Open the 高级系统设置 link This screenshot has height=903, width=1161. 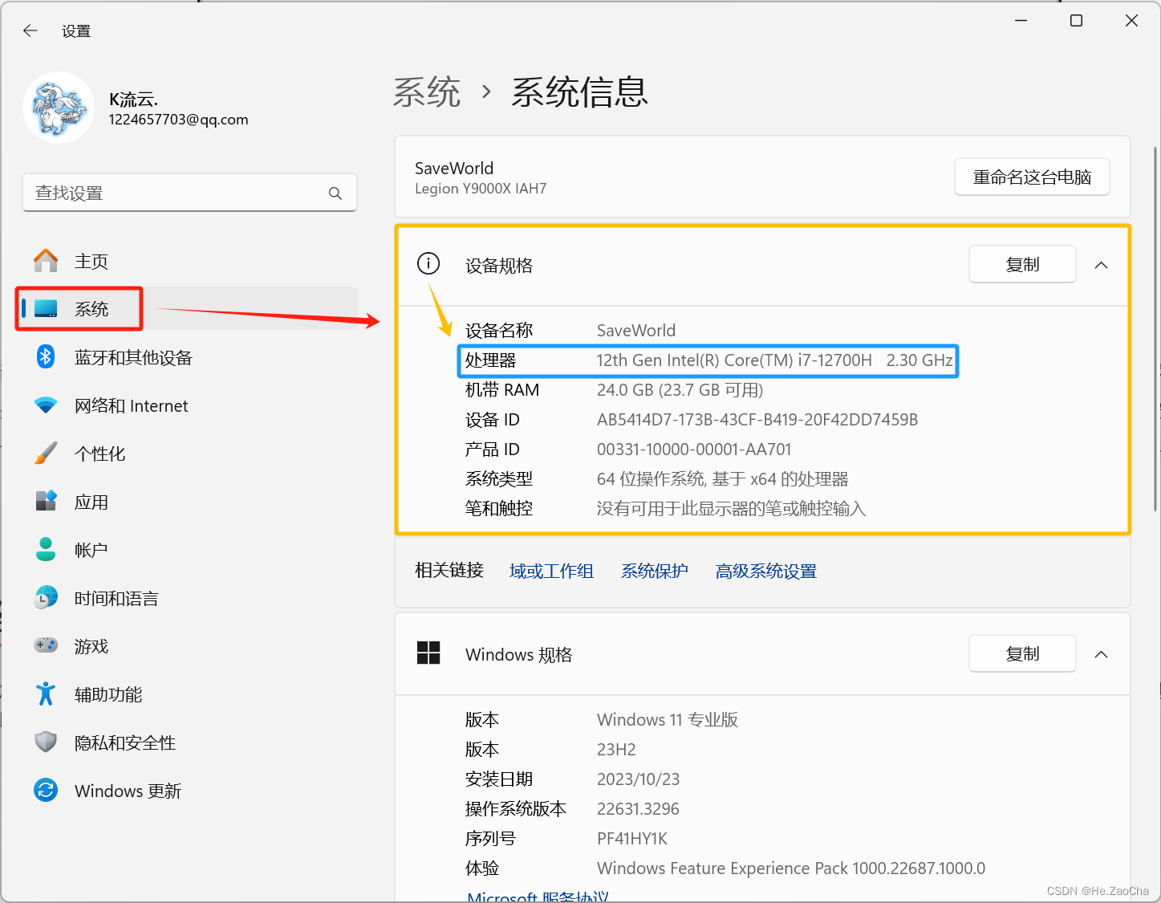point(766,571)
